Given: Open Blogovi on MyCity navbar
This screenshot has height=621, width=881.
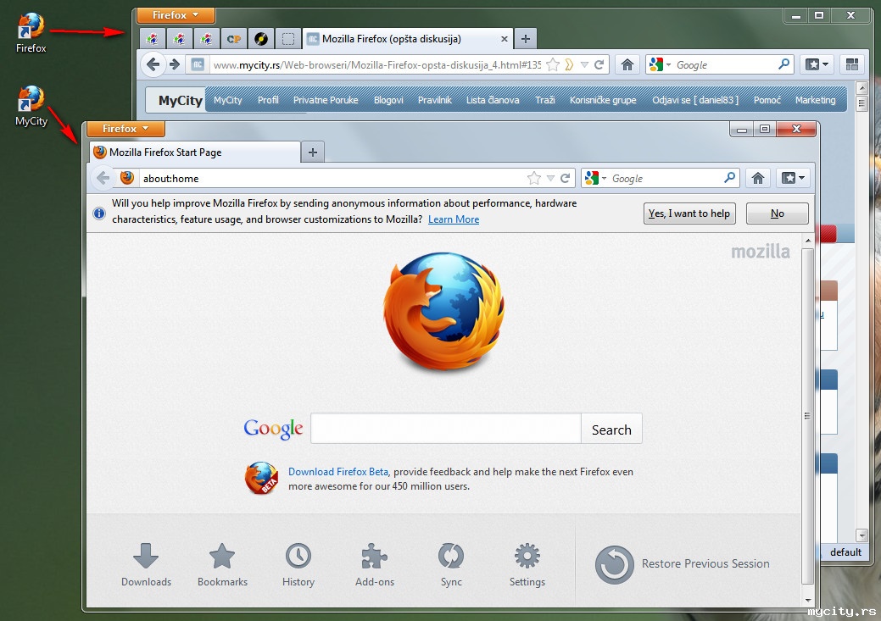Looking at the screenshot, I should pyautogui.click(x=388, y=100).
